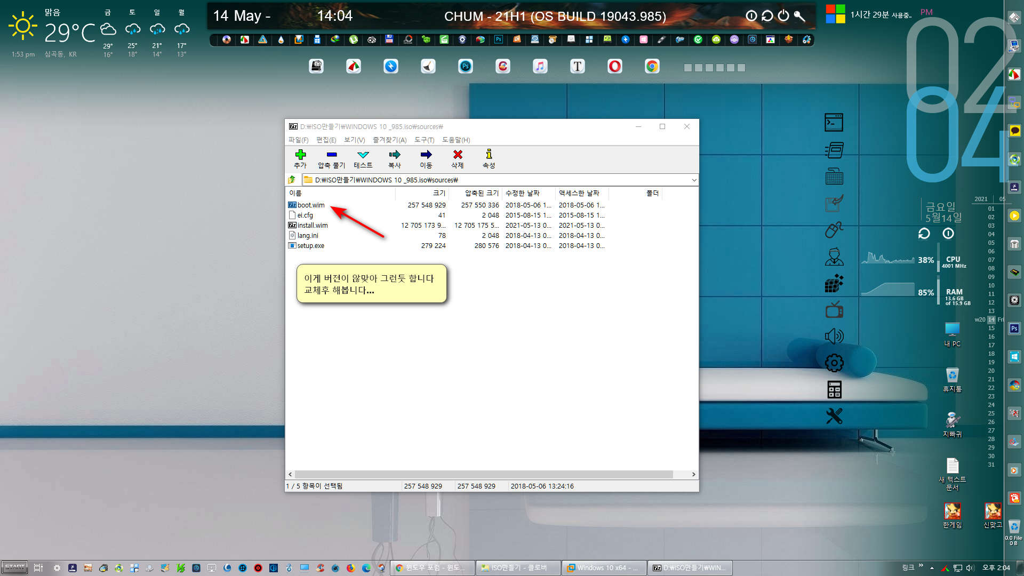Switch to the 윈도우 포럼 Chrome taskbar window
Screen dimensions: 1024x576
coord(432,568)
